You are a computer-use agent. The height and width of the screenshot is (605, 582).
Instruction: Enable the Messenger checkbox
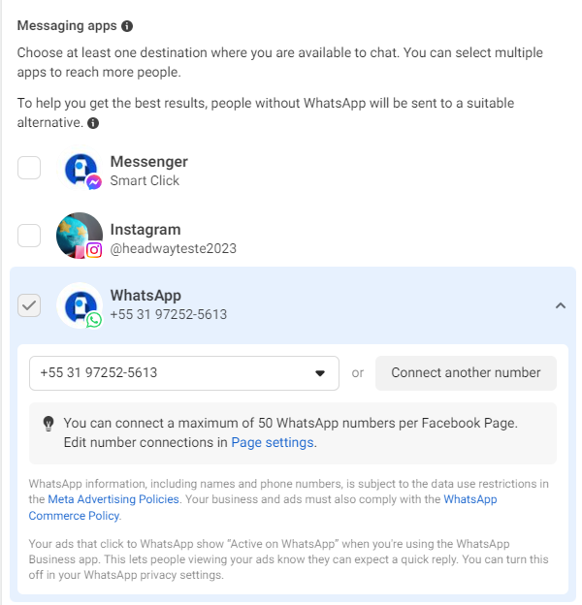(x=29, y=168)
